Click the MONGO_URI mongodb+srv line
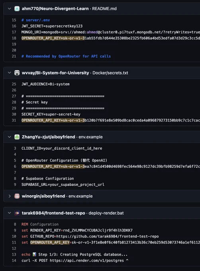200x271 pixels. click(x=110, y=32)
